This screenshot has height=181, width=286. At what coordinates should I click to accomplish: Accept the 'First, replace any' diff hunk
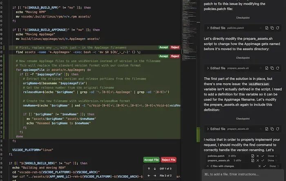coord(163,47)
